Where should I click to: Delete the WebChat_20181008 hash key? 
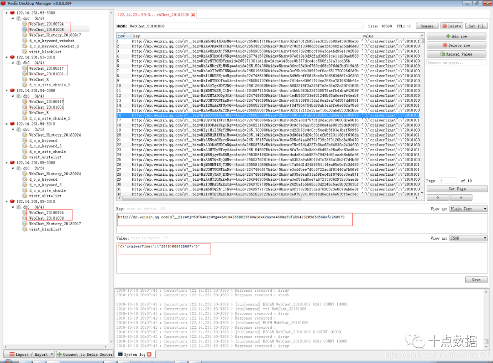point(452,26)
